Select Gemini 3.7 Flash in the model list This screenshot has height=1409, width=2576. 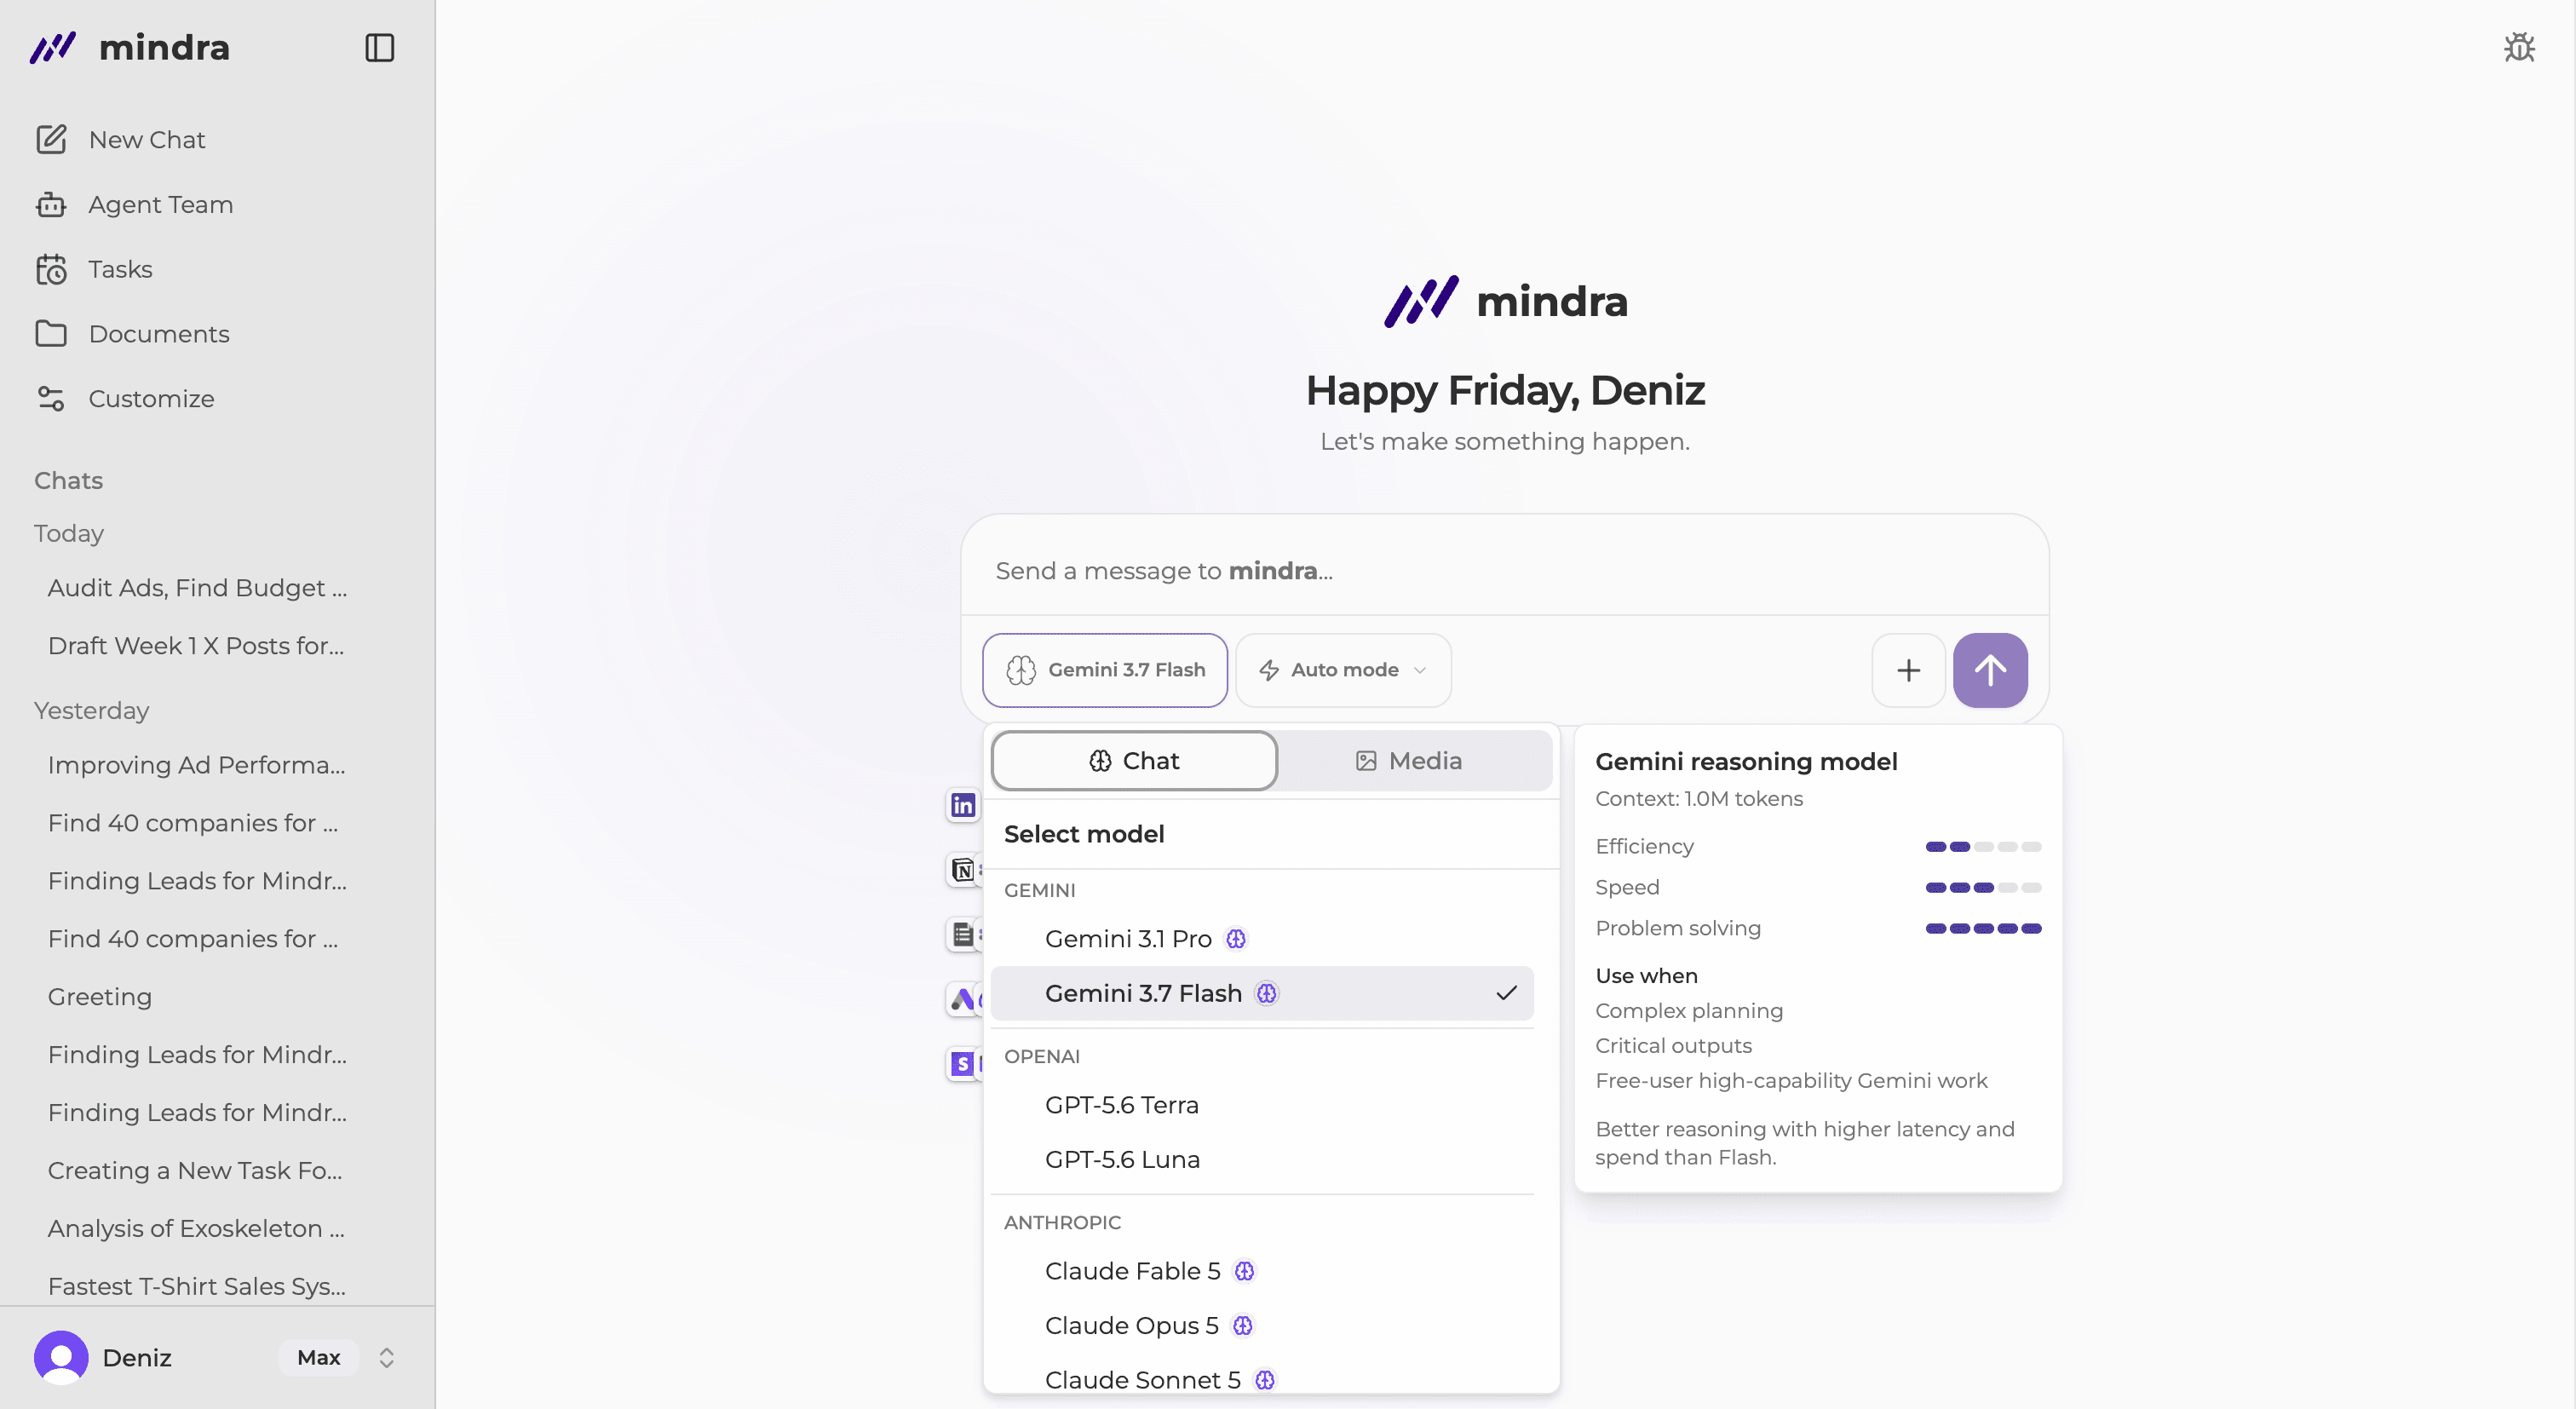(1262, 993)
